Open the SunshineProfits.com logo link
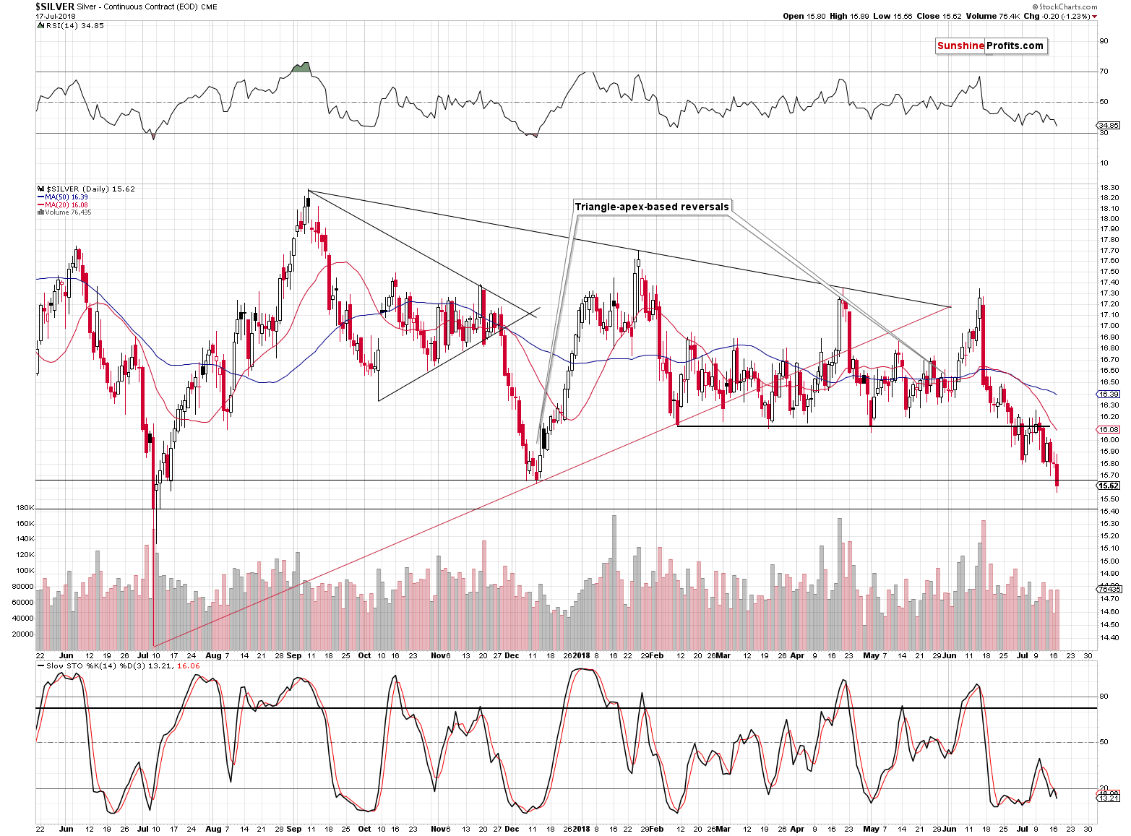The height and width of the screenshot is (836, 1131). tap(990, 46)
